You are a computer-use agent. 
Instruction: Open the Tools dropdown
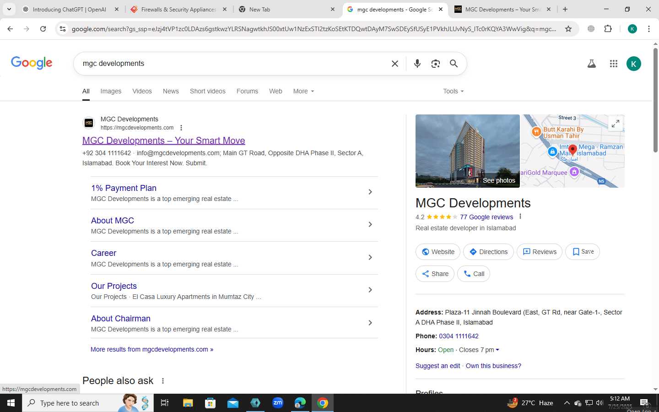[x=453, y=91]
